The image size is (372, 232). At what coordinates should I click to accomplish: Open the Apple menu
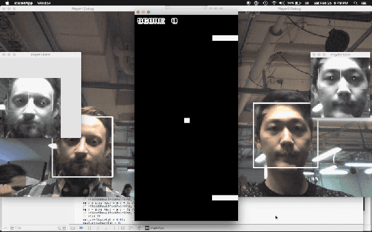[x=7, y=3]
